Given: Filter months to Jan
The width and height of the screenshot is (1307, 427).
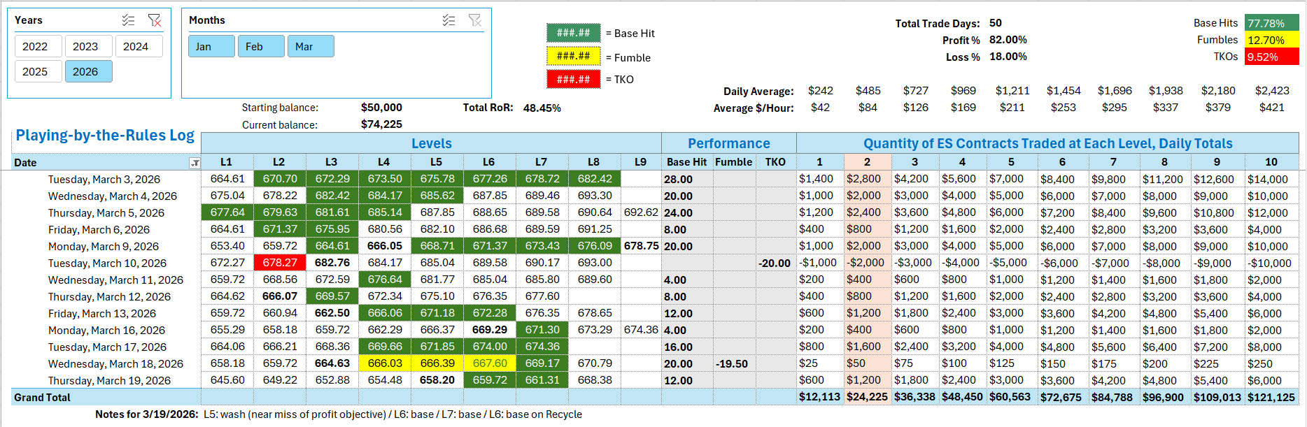Looking at the screenshot, I should click(x=211, y=46).
